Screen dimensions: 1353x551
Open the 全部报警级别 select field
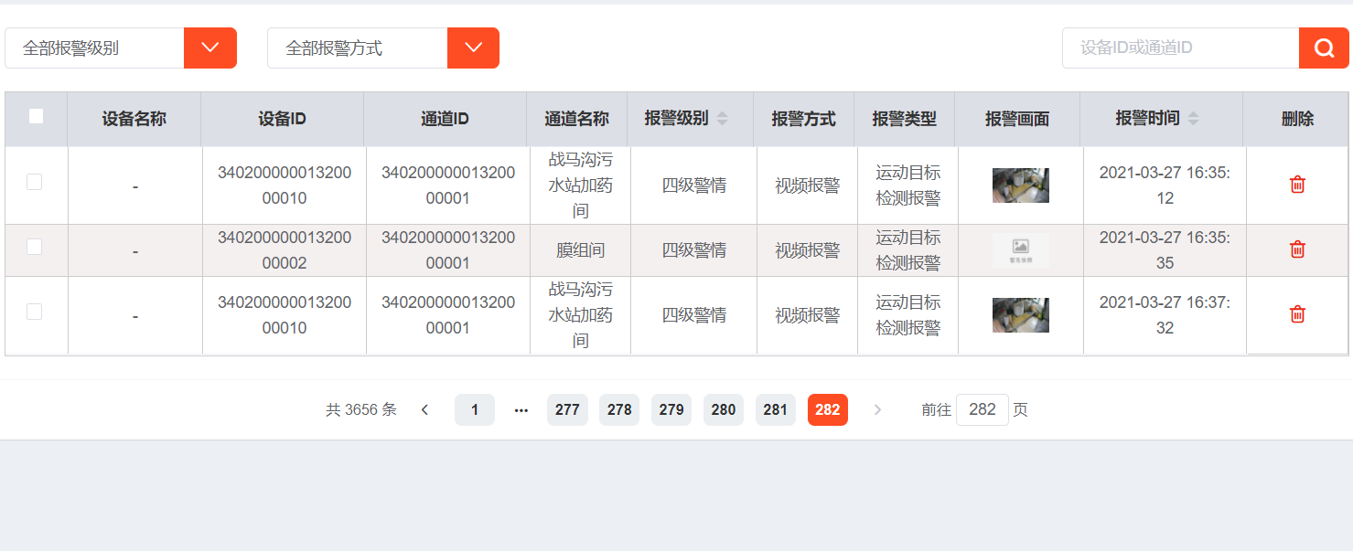click(121, 48)
